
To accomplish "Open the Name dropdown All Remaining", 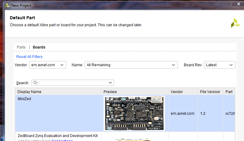I will (131, 65).
